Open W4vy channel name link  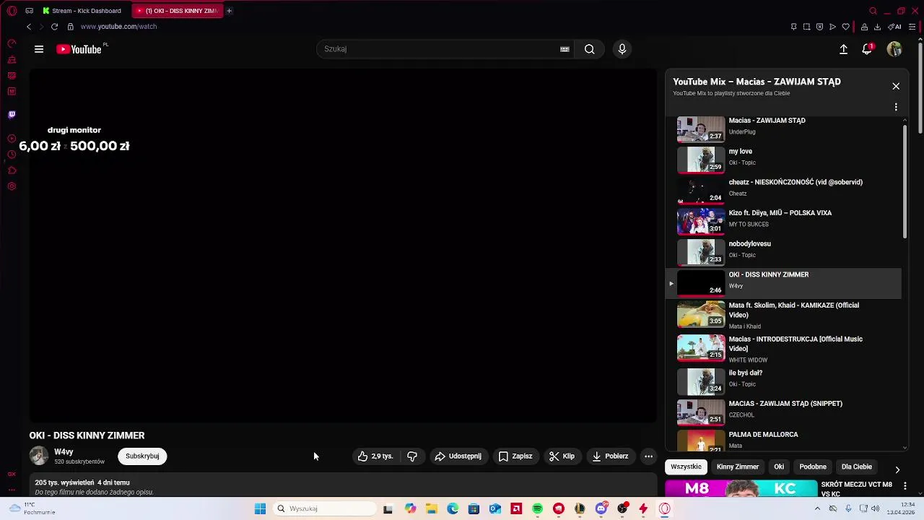[x=64, y=452]
